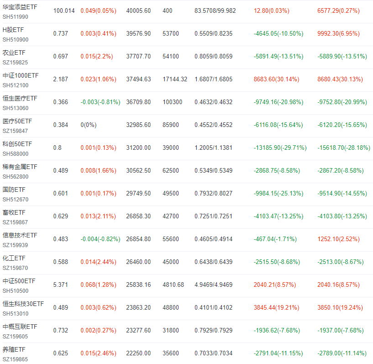Select stock code SZ159825
373x364 pixels.
15,63
